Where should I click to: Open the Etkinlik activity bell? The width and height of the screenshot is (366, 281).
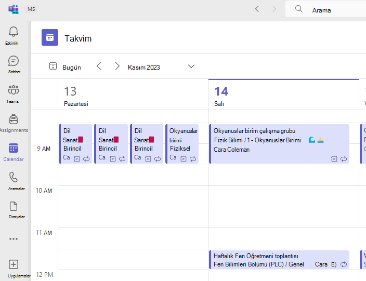14,32
